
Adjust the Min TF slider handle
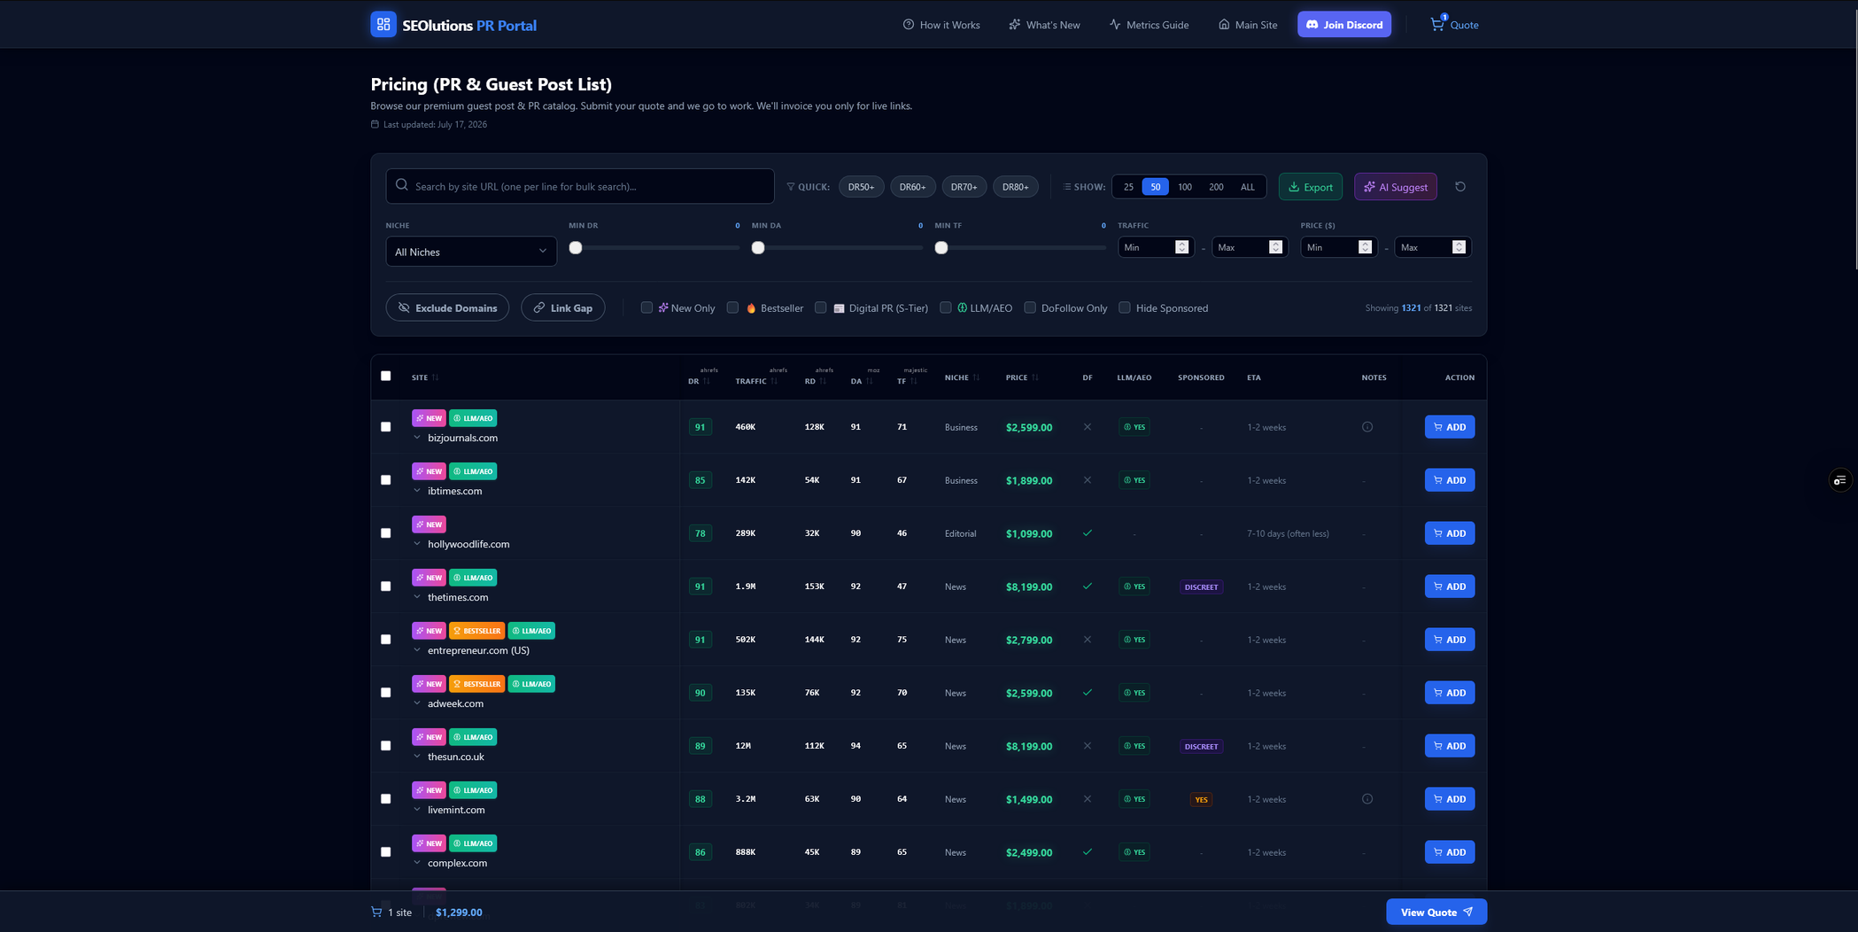click(941, 248)
